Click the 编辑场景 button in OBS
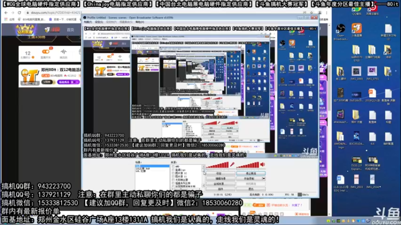401x225 pixels. [221, 178]
